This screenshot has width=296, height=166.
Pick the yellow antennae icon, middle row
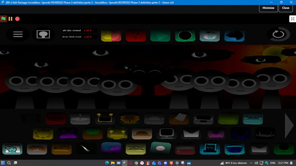pos(117,134)
